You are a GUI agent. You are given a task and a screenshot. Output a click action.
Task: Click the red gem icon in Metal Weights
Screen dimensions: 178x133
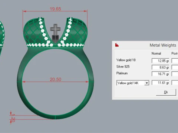[x=117, y=45]
